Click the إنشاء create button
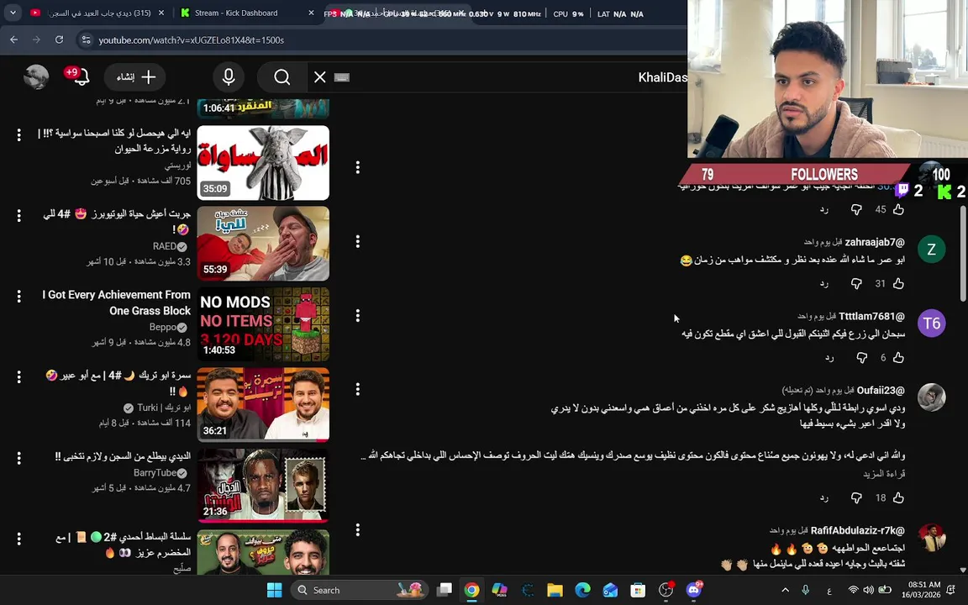968x605 pixels. click(135, 77)
